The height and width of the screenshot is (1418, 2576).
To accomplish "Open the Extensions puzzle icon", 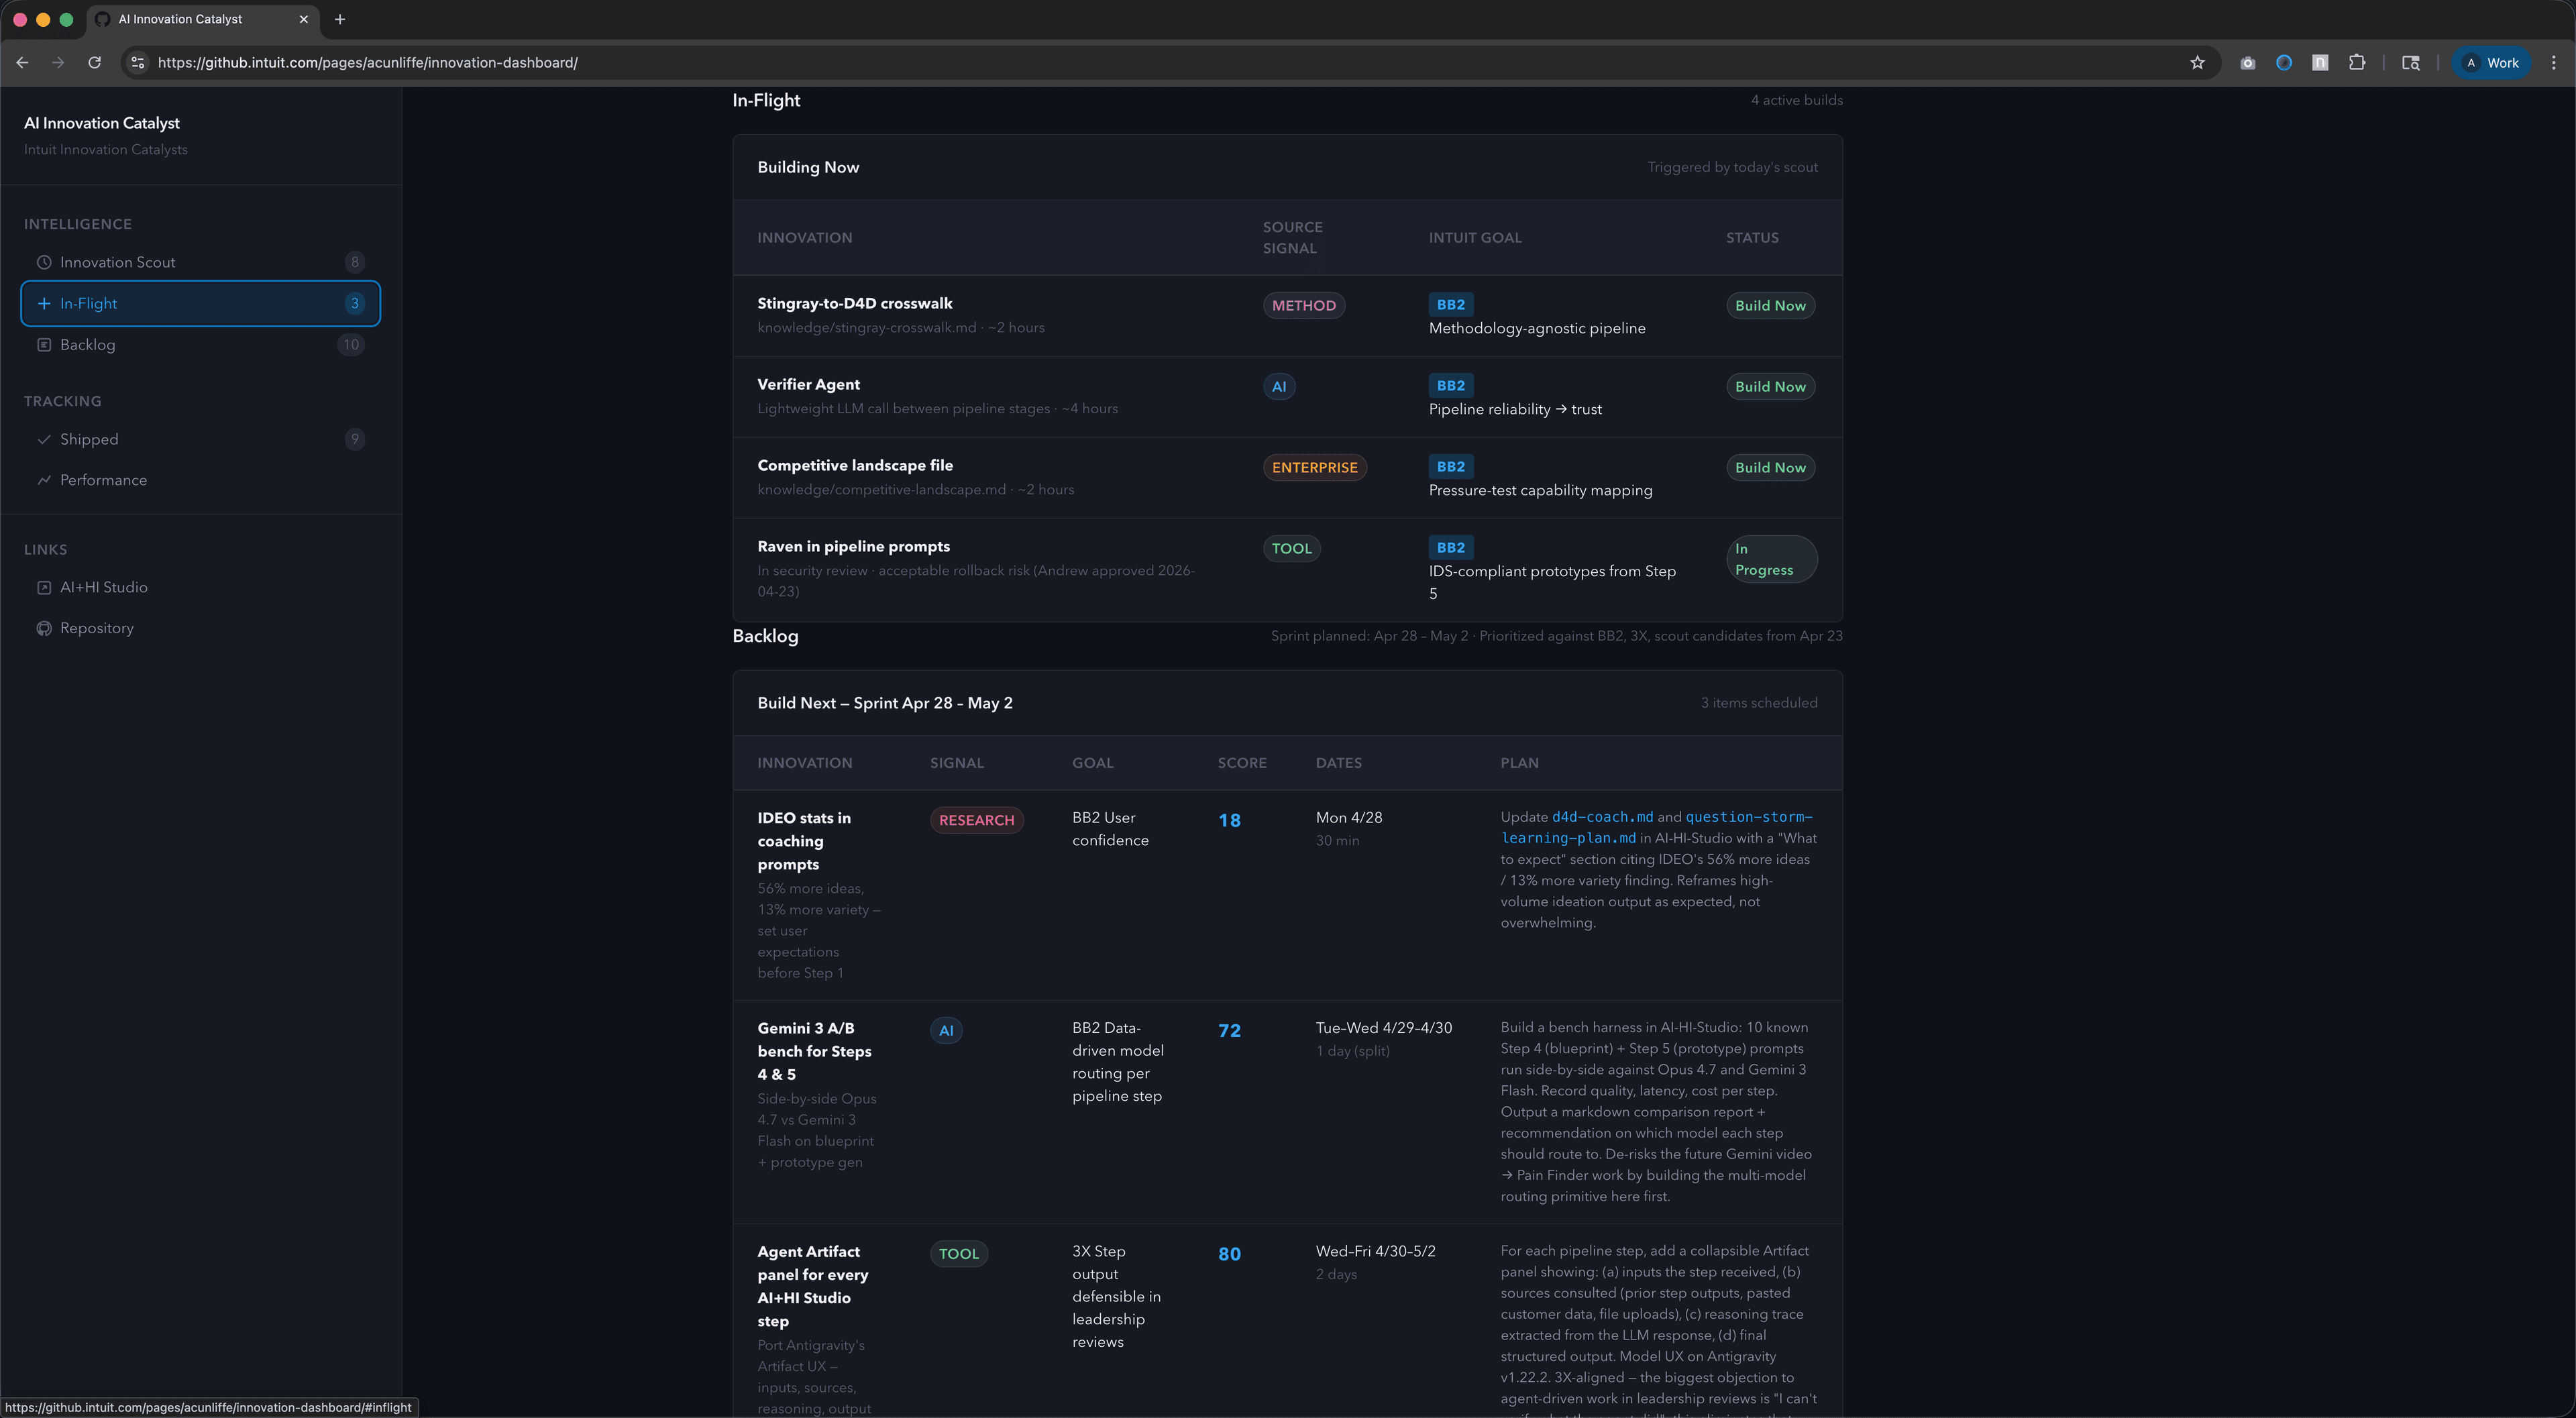I will pyautogui.click(x=2357, y=62).
